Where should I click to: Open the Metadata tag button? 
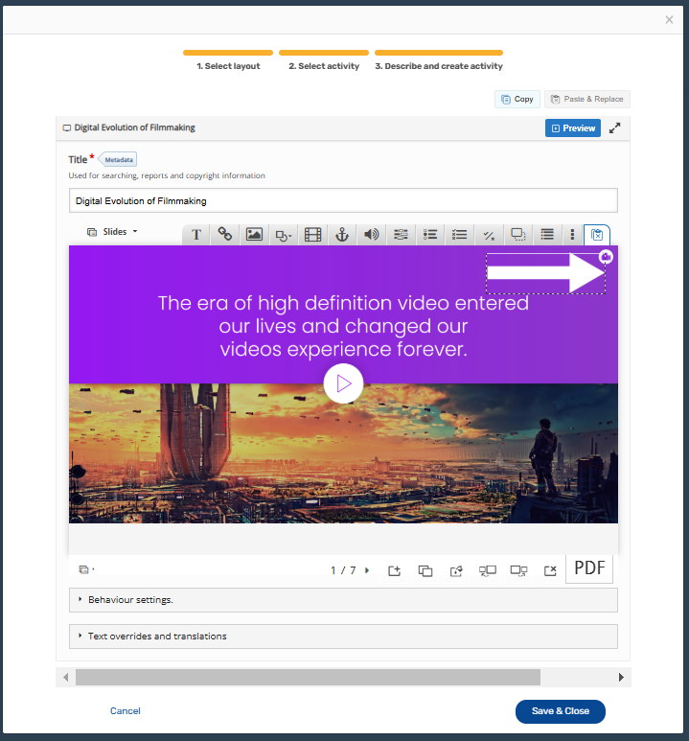click(118, 160)
